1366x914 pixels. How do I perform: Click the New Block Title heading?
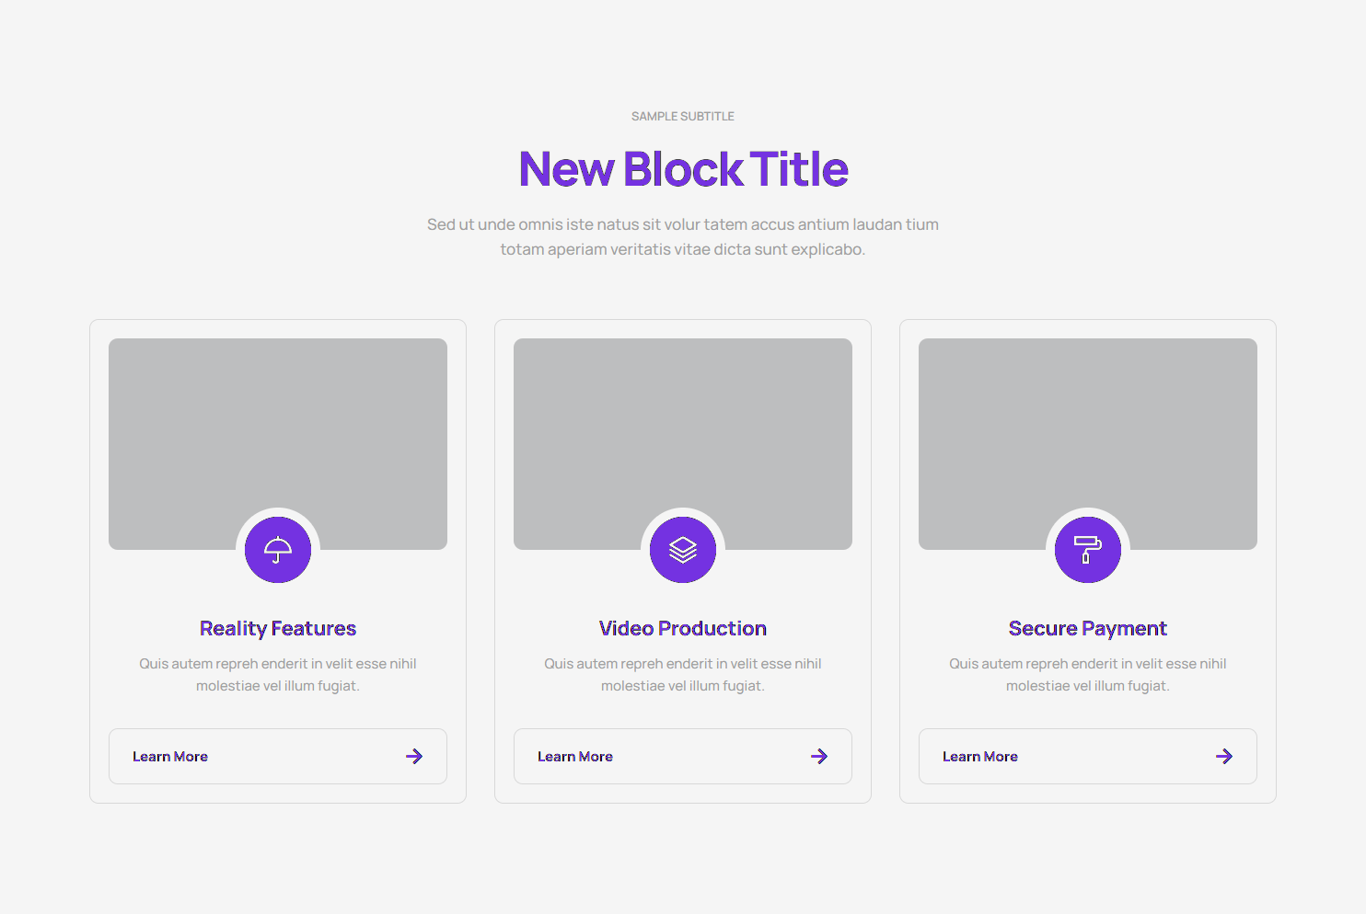click(683, 169)
